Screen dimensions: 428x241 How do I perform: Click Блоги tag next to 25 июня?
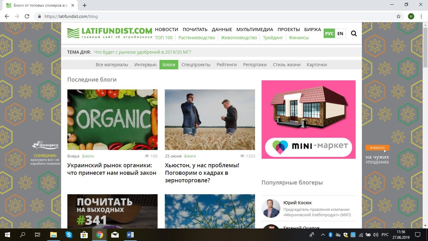tap(190, 156)
